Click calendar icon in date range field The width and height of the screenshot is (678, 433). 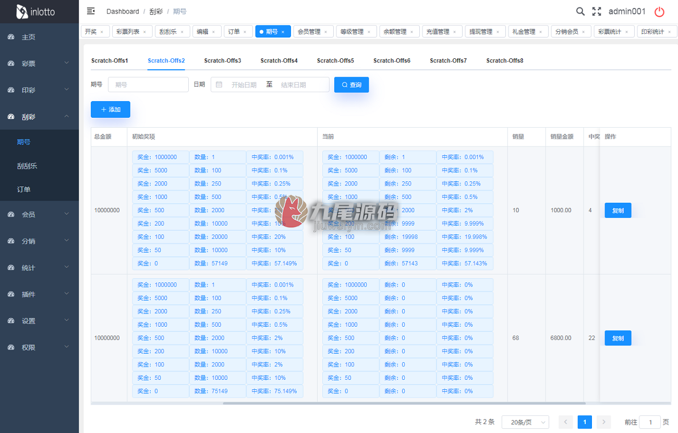tap(219, 84)
